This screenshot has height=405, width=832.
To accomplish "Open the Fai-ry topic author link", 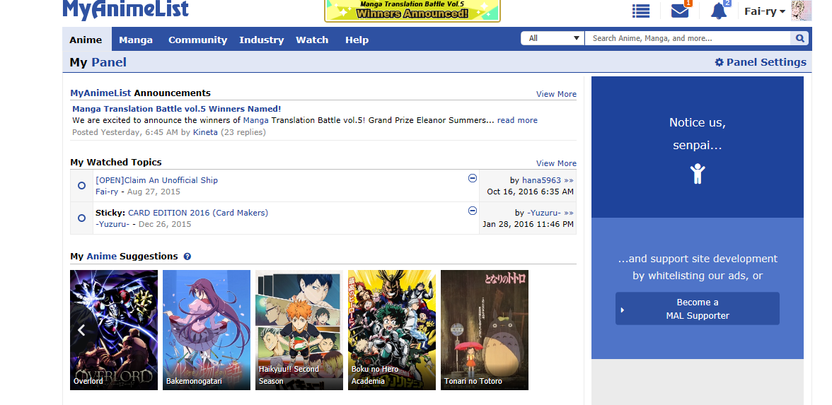I will (107, 192).
